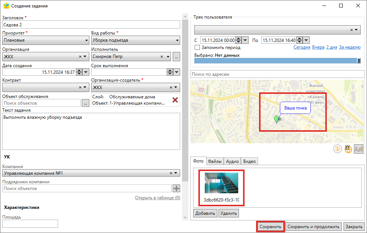
Task: Click the XY coordinates globe icon
Action: [348, 149]
